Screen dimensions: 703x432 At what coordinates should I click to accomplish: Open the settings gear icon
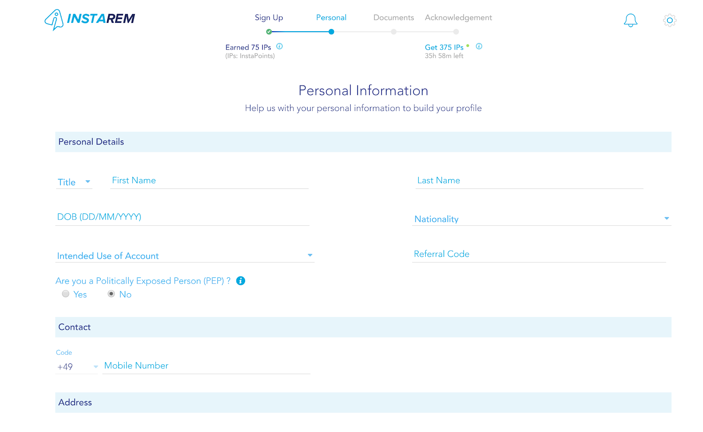point(670,20)
